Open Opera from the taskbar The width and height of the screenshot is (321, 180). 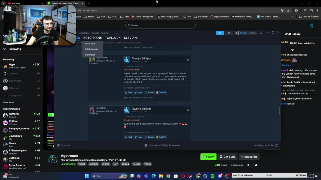(x=183, y=176)
